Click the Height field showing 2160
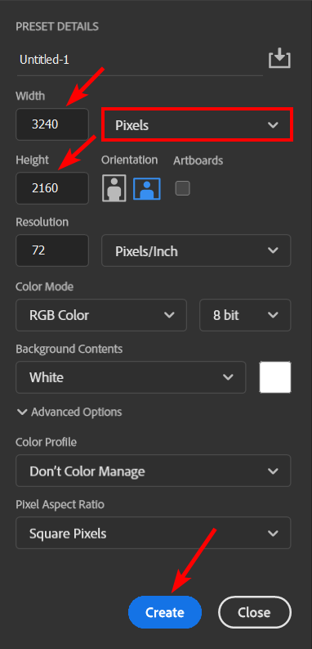This screenshot has height=649, width=312. point(52,188)
